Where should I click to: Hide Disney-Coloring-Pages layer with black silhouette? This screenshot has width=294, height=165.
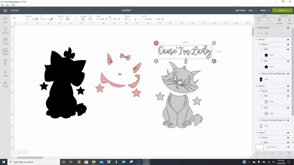click(288, 74)
